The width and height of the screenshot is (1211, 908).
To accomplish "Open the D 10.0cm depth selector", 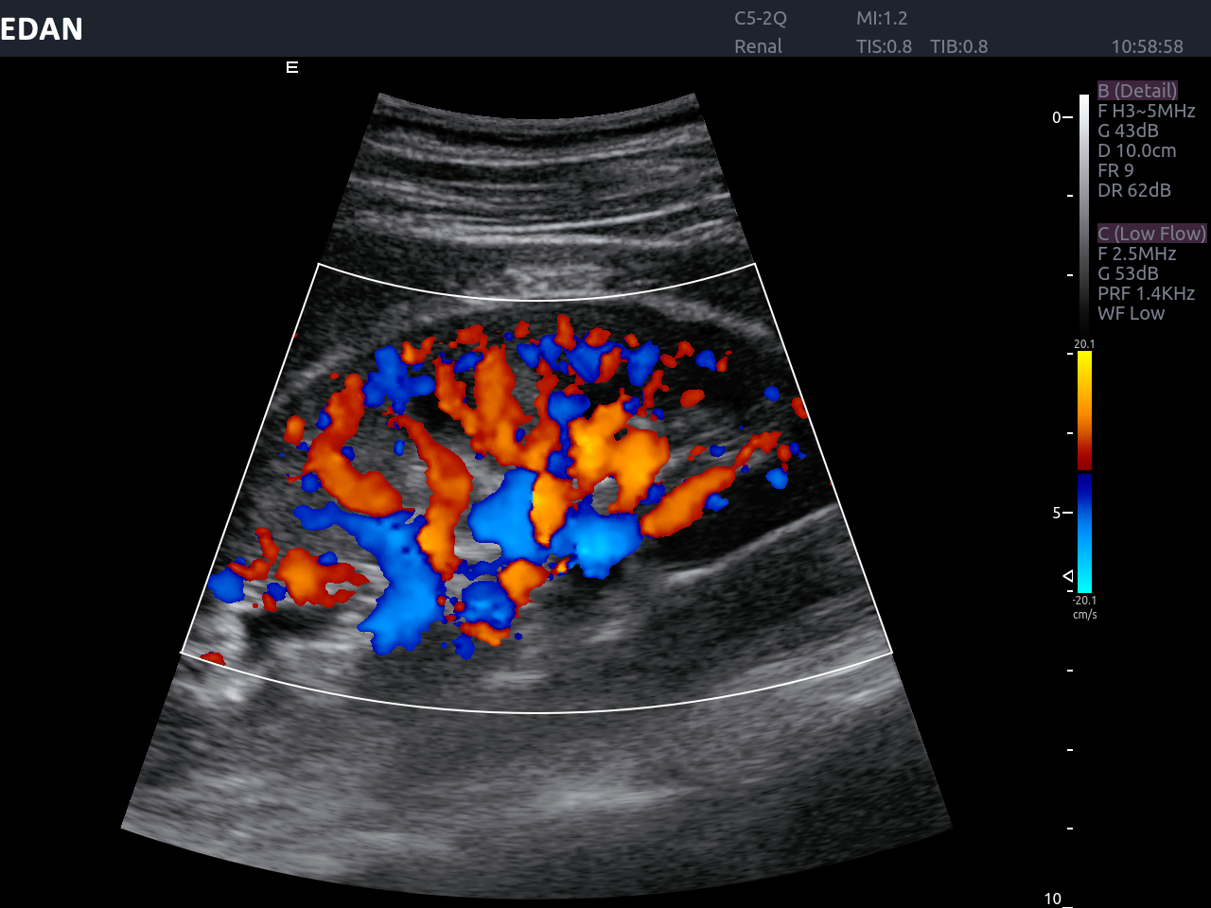I will coord(1137,150).
